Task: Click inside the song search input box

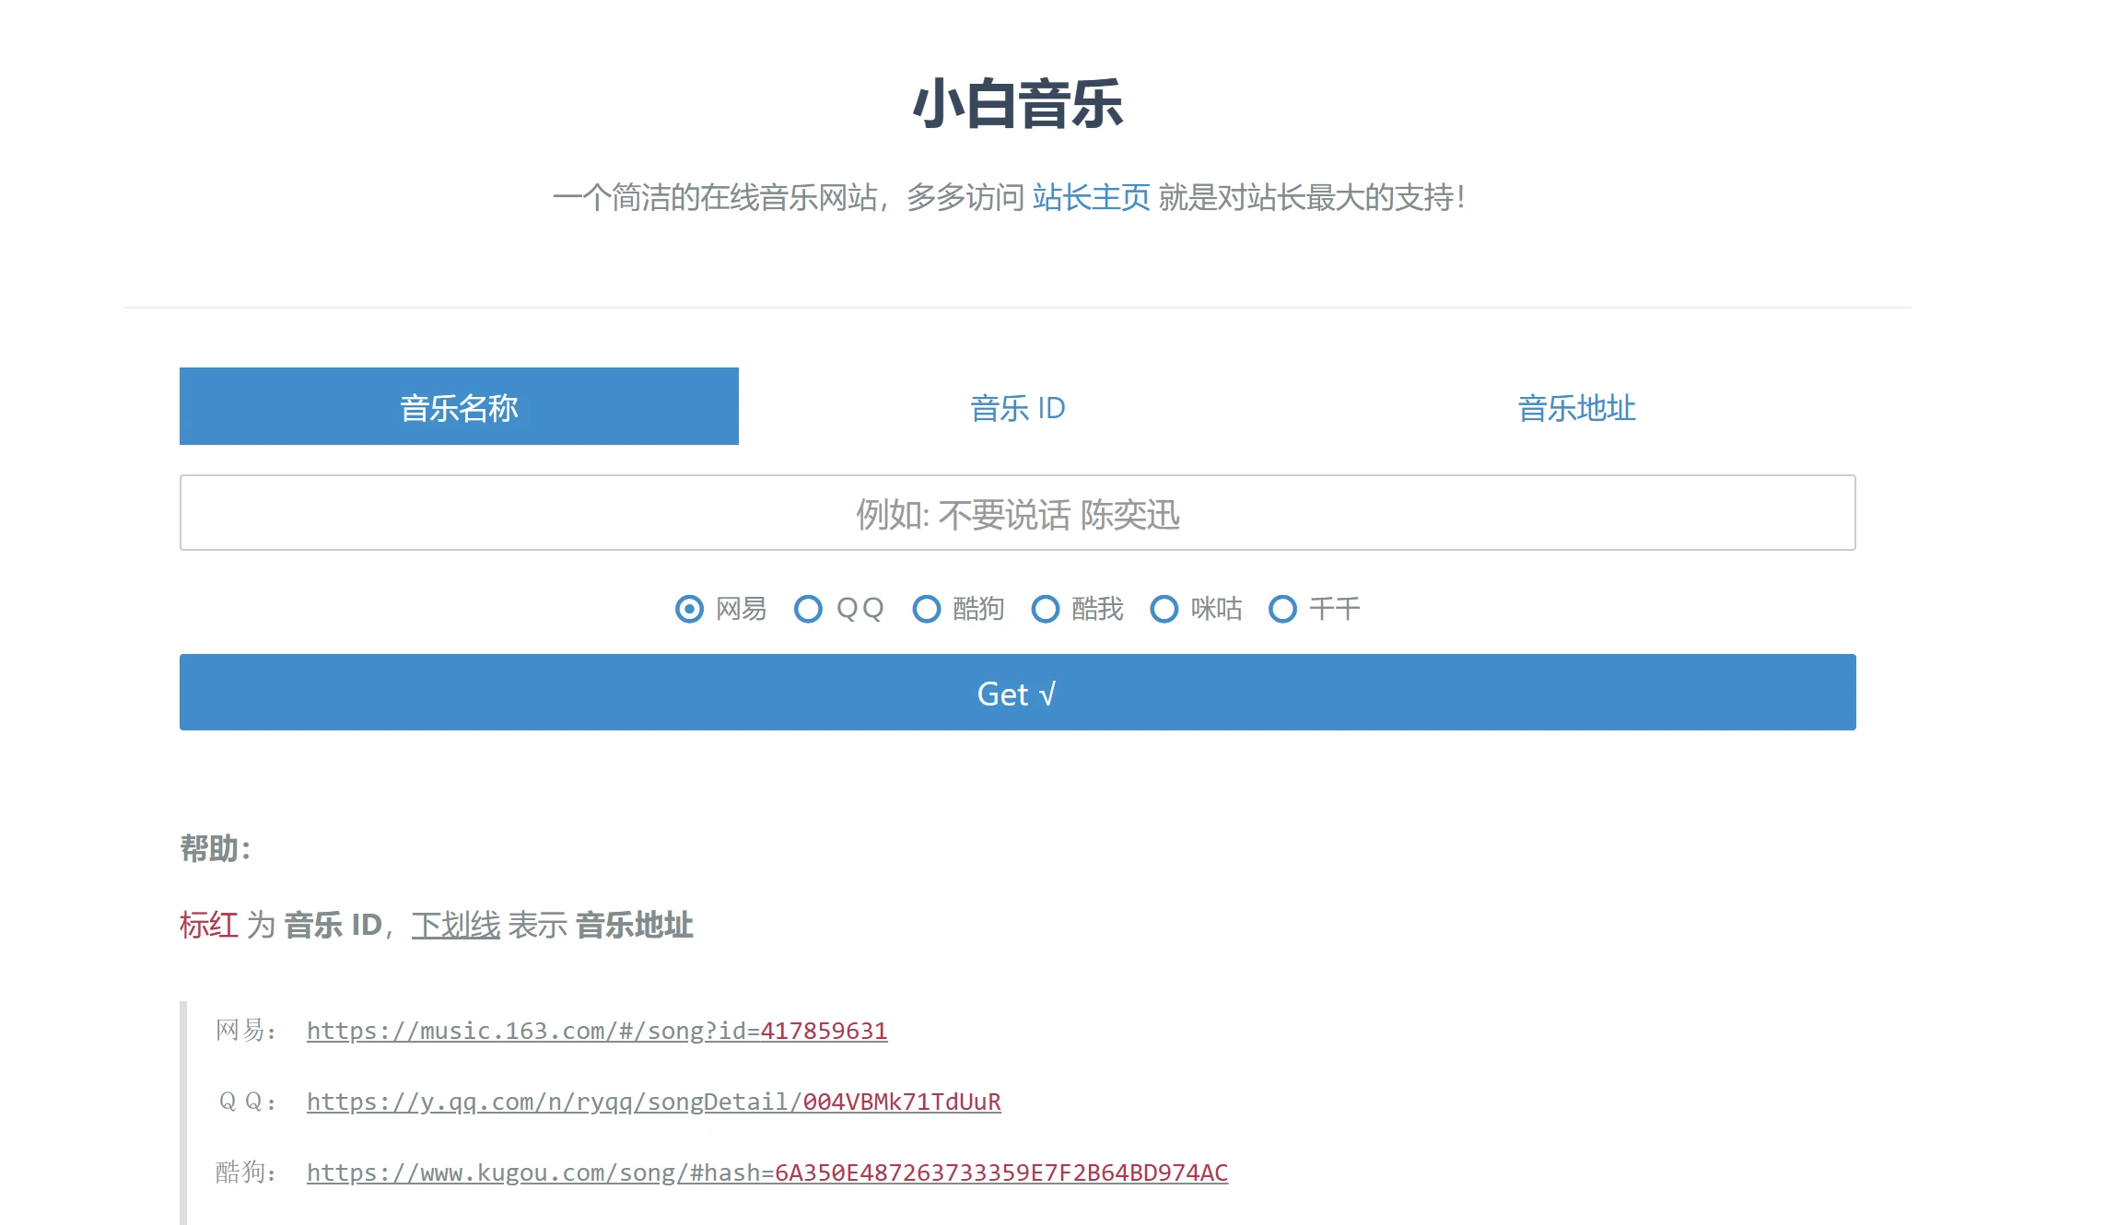Action: pos(1016,513)
